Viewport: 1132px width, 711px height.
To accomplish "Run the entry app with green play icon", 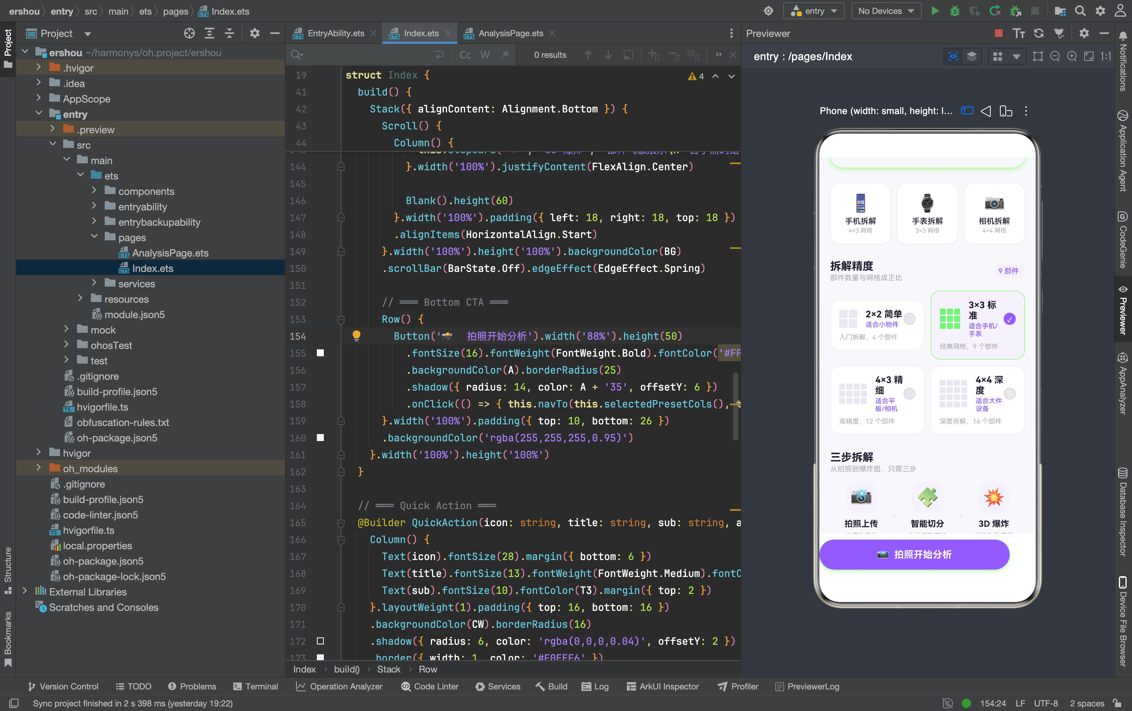I will (x=934, y=11).
